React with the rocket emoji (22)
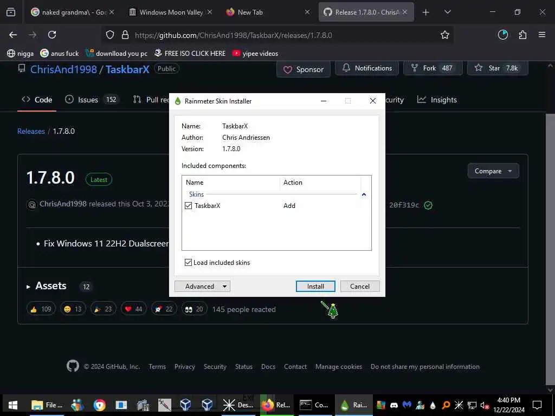This screenshot has height=416, width=555. pos(164,309)
